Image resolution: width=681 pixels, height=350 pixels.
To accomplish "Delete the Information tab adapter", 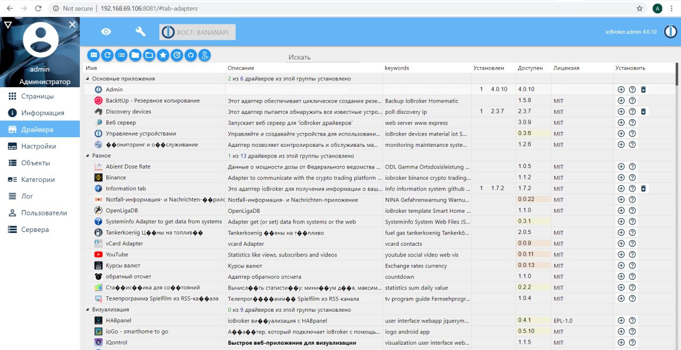I will click(x=643, y=188).
